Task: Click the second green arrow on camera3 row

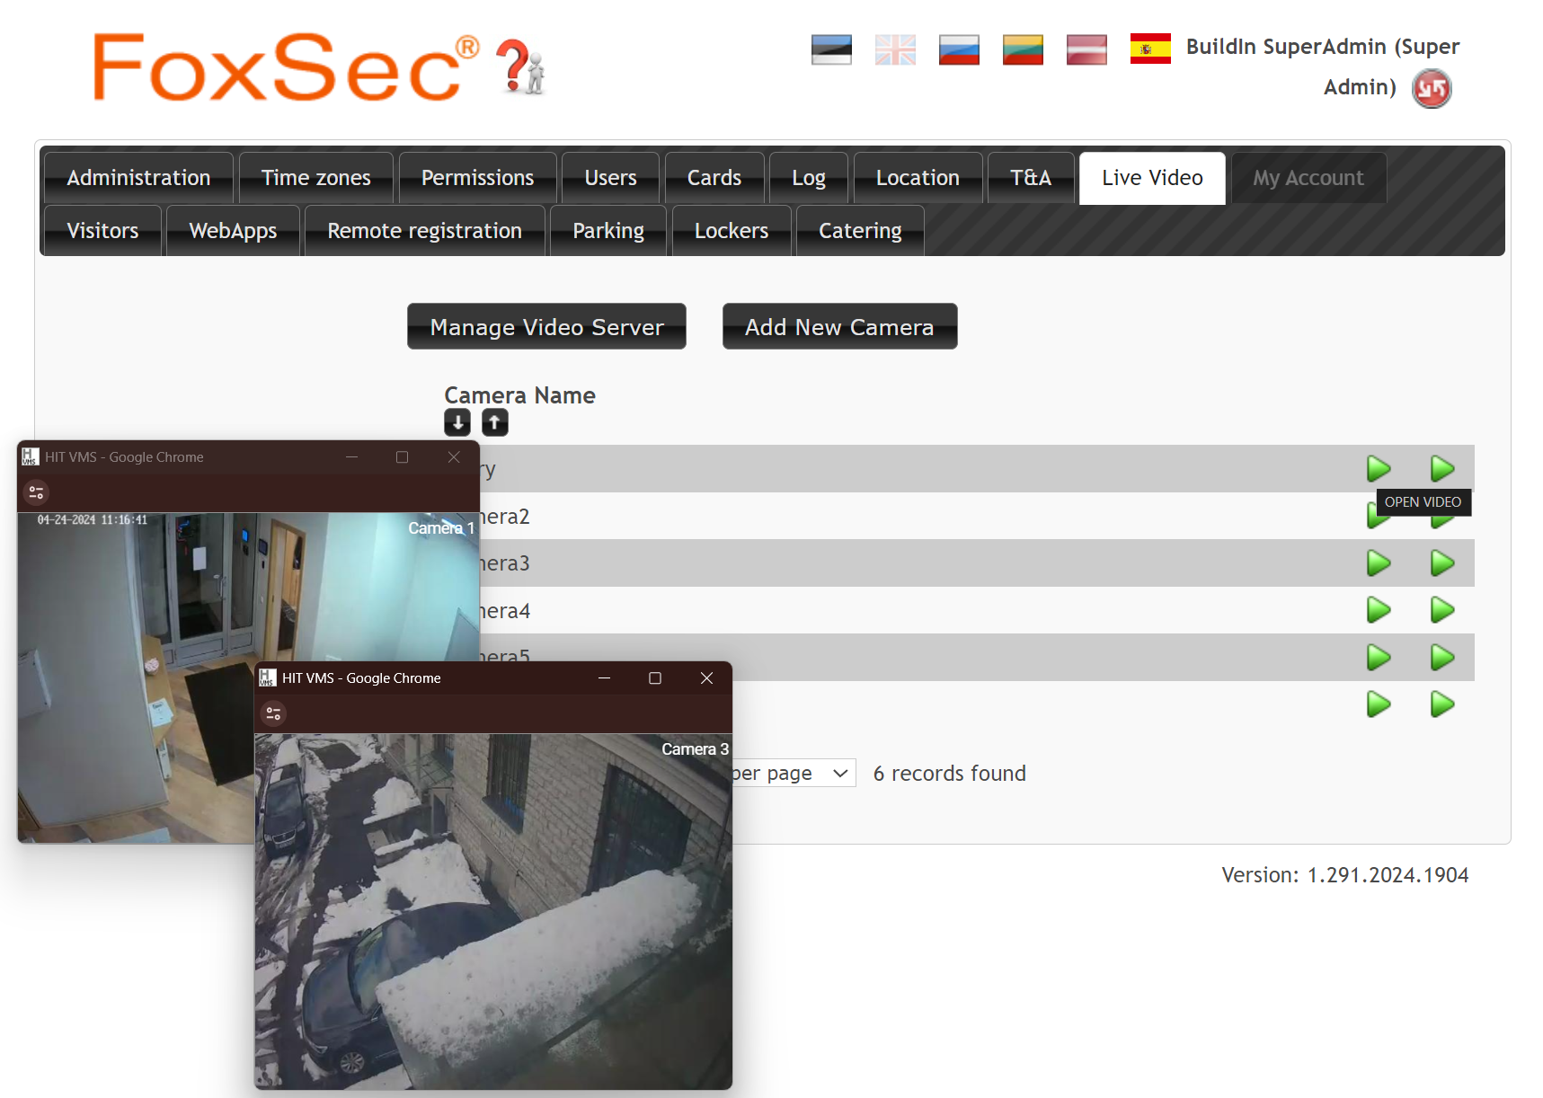Action: (1442, 563)
